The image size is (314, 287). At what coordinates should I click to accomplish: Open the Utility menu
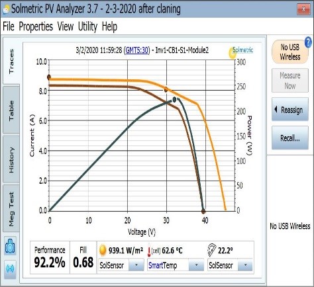pos(87,27)
